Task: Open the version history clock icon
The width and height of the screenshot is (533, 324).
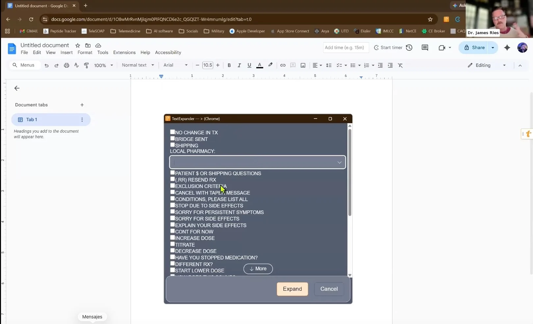Action: [x=409, y=47]
